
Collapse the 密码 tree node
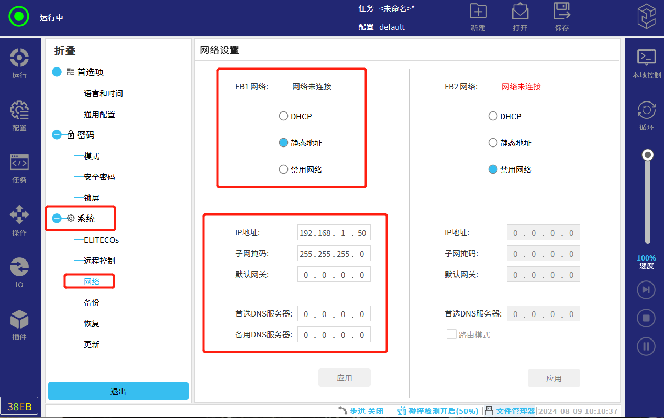coord(57,135)
